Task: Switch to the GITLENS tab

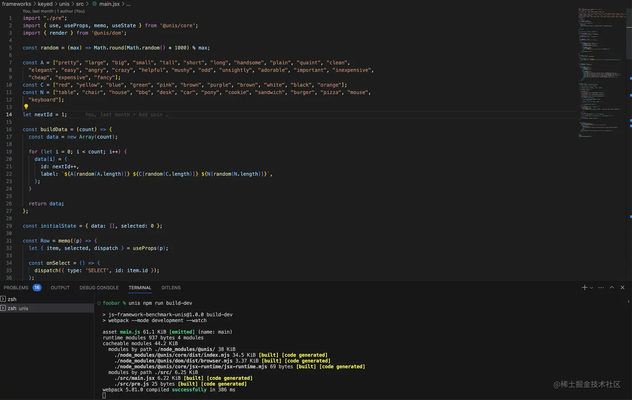Action: (x=171, y=288)
